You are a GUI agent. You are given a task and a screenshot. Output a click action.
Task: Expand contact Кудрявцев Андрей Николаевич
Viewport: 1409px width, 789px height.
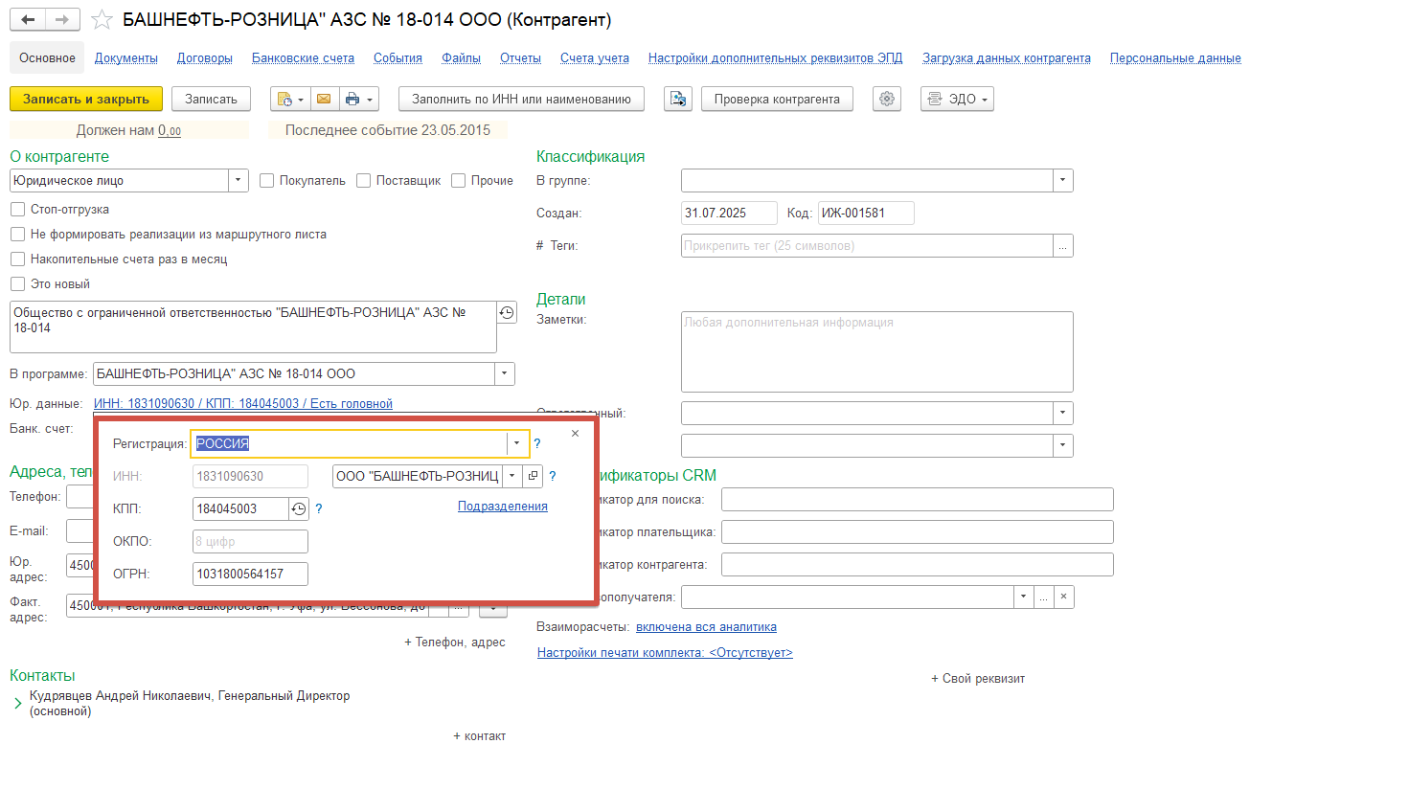[x=18, y=704]
